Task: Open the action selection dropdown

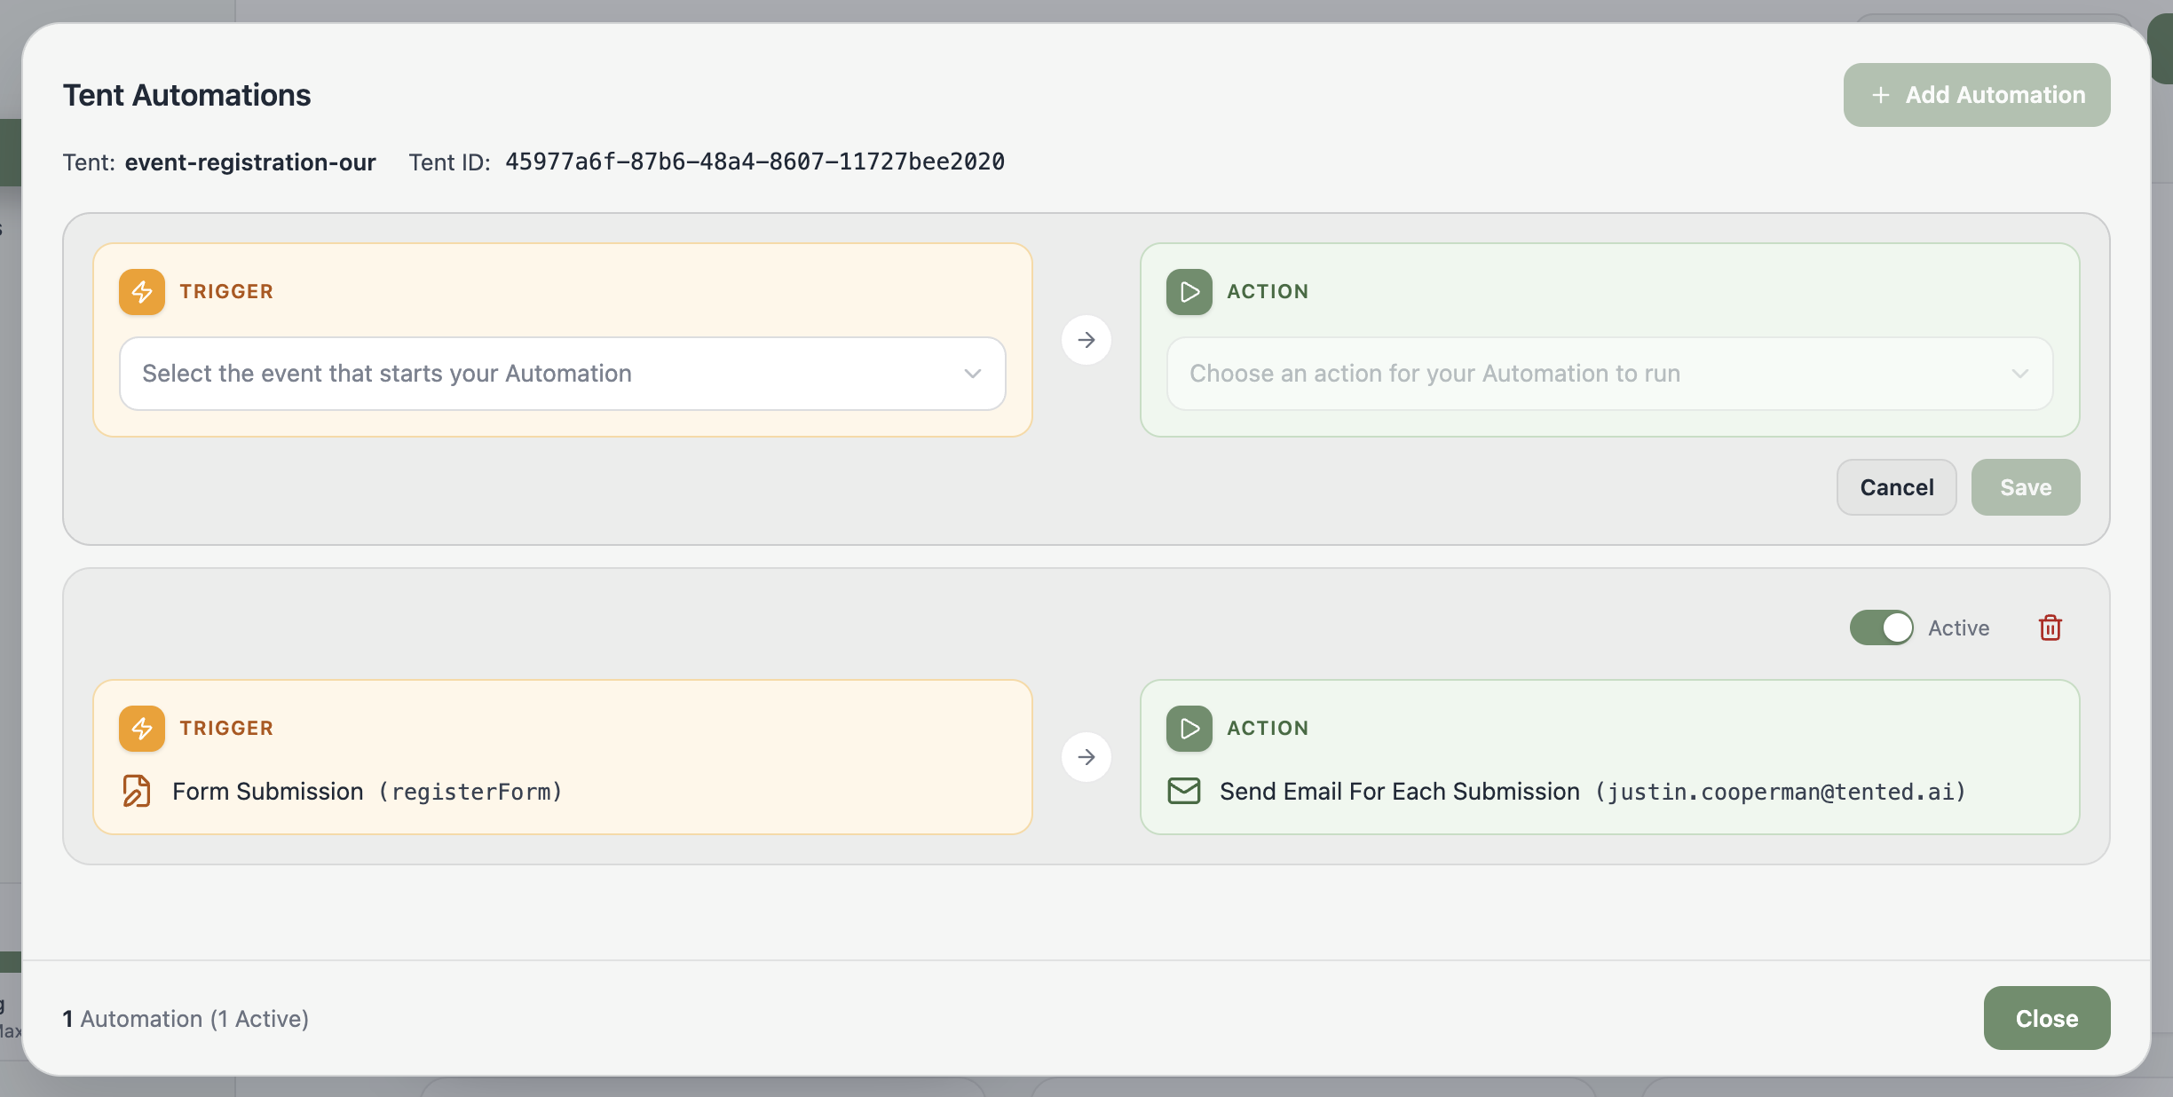Action: (x=1609, y=374)
